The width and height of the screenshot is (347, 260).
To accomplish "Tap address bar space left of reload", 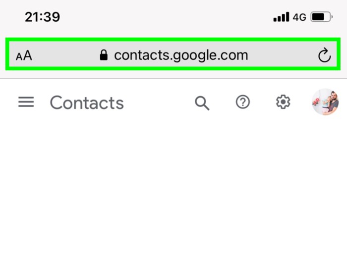I will 283,55.
